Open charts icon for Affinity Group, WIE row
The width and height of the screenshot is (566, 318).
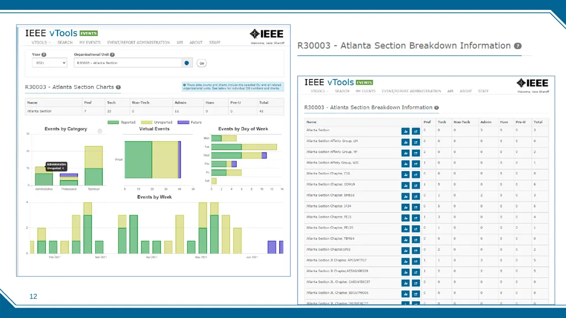pos(405,163)
